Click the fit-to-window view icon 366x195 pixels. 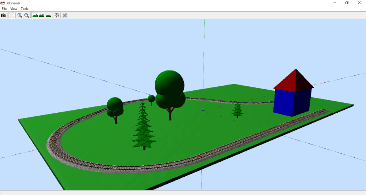pyautogui.click(x=57, y=15)
